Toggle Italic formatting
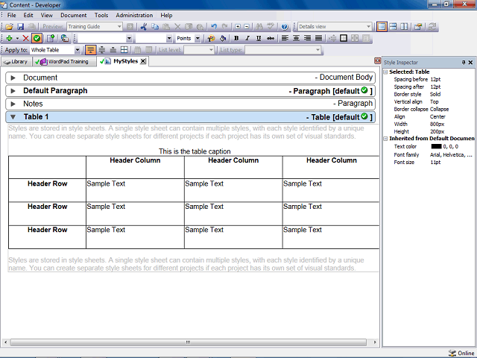Screen dimensions: 477x358 [247, 38]
